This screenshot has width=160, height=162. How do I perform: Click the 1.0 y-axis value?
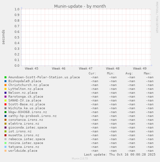(x=17, y=9)
